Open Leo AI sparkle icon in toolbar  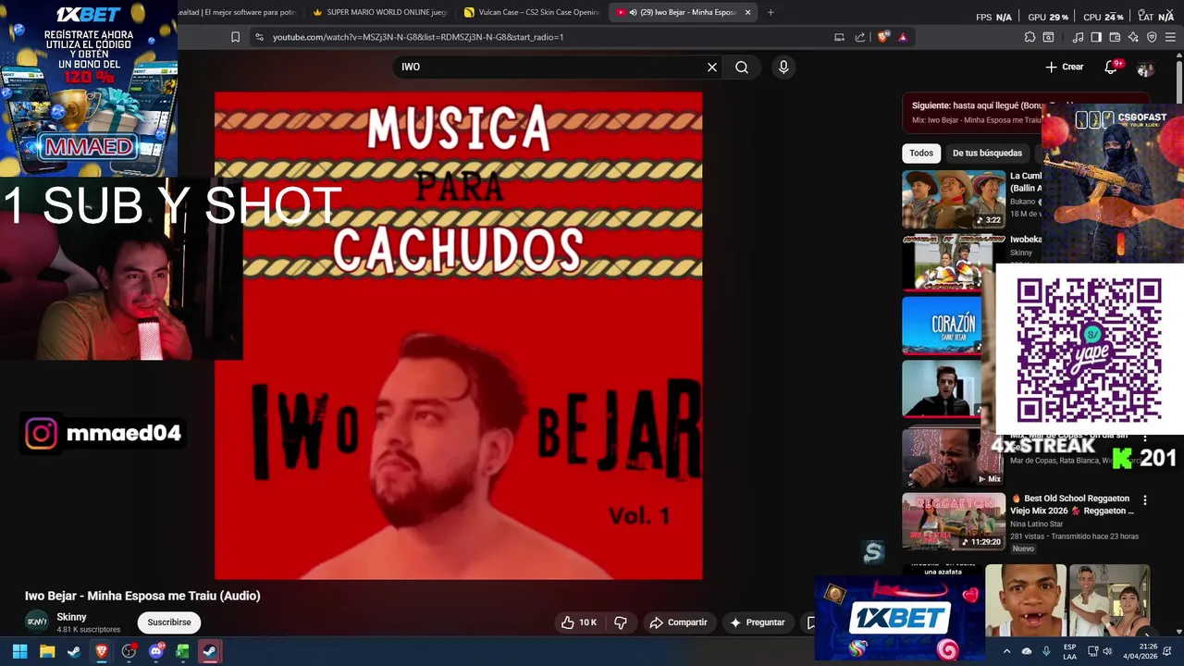point(1133,37)
